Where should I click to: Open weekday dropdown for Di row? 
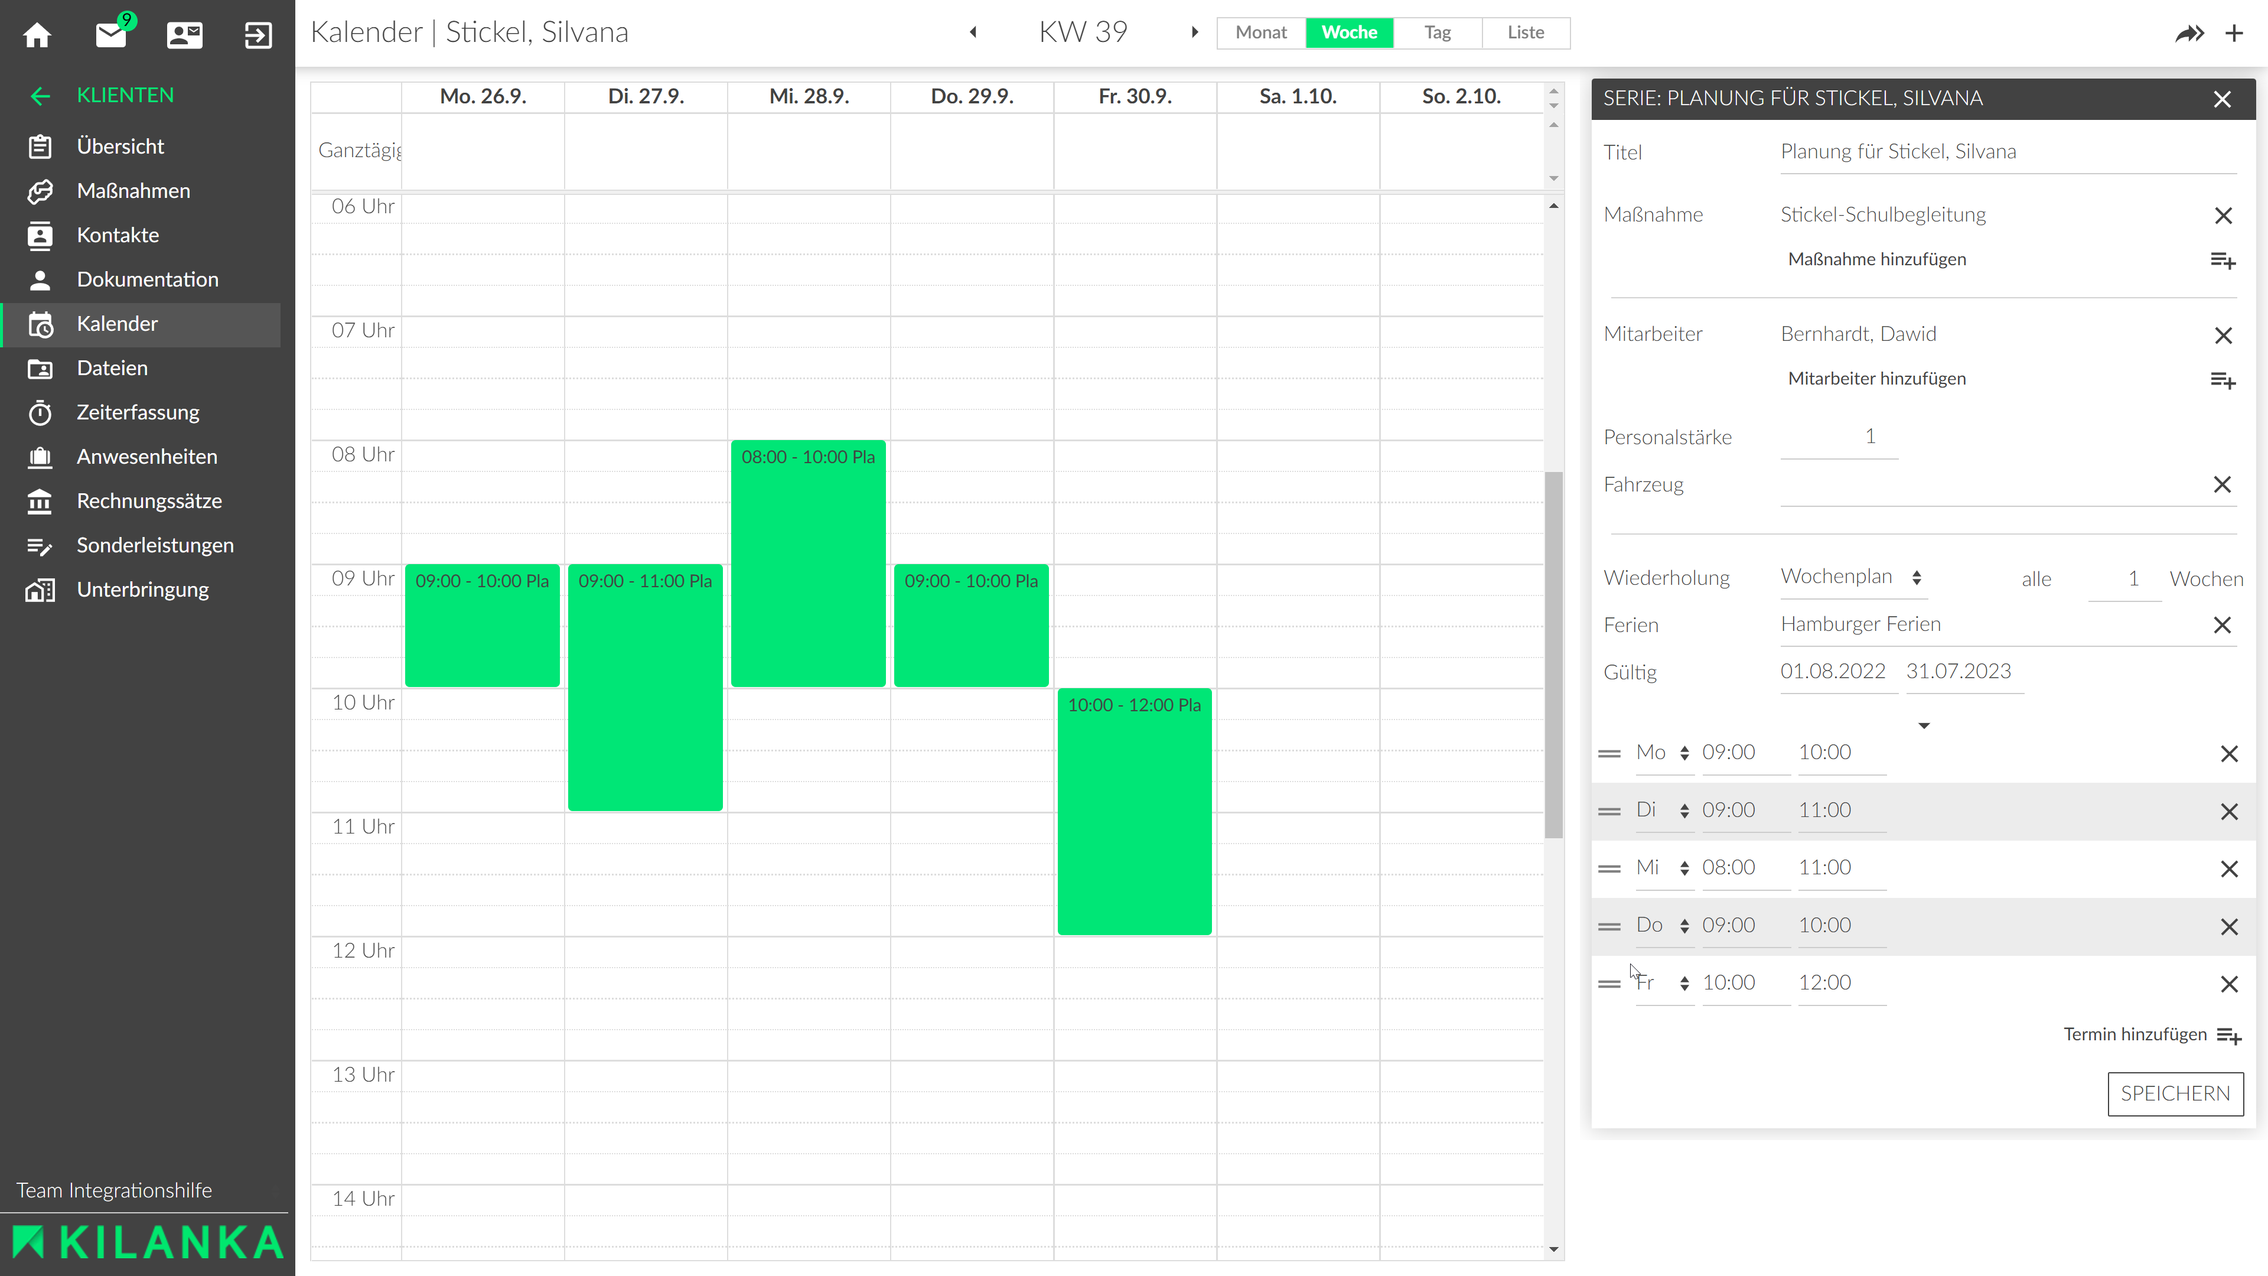pyautogui.click(x=1664, y=810)
